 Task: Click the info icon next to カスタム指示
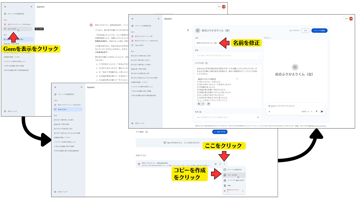click(x=206, y=63)
